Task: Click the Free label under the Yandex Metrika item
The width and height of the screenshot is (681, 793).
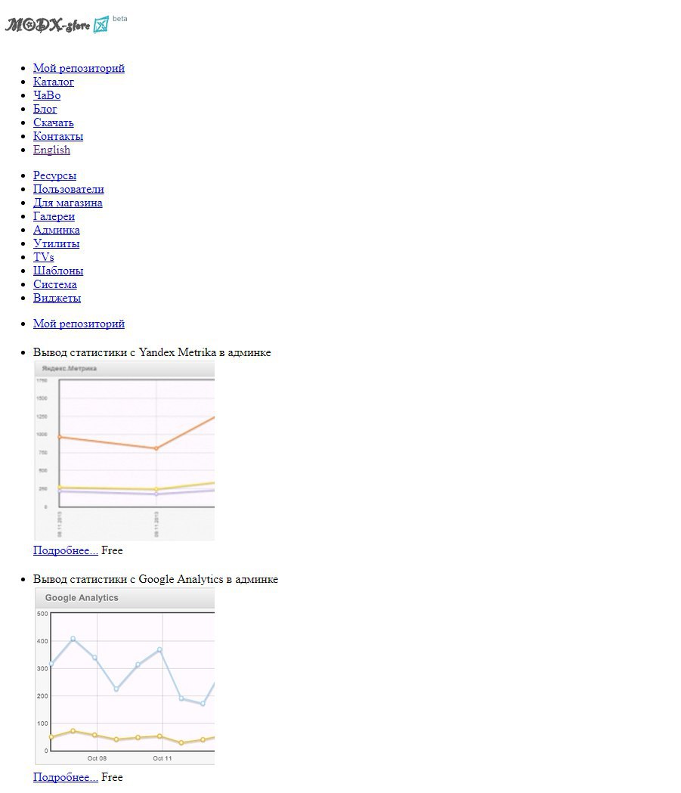Action: coord(112,551)
